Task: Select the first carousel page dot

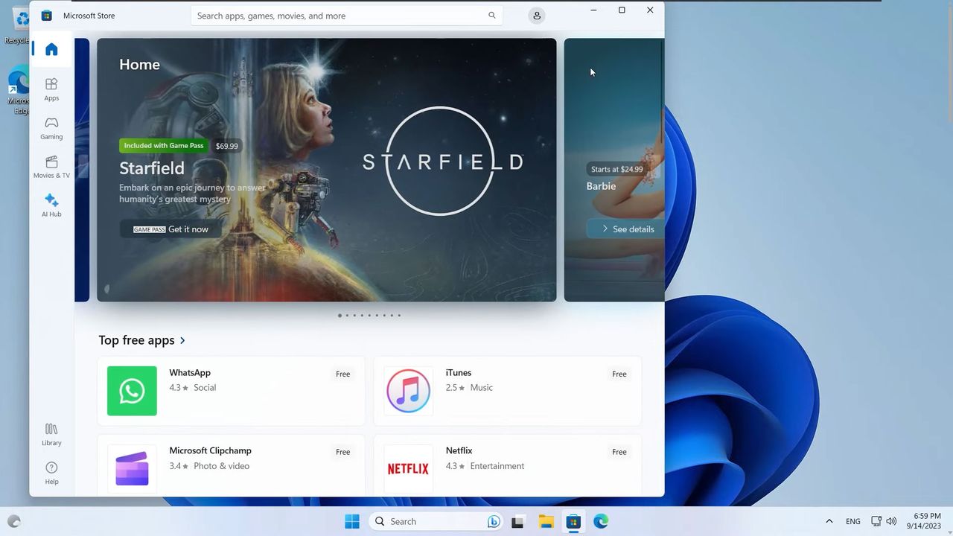Action: 340,316
